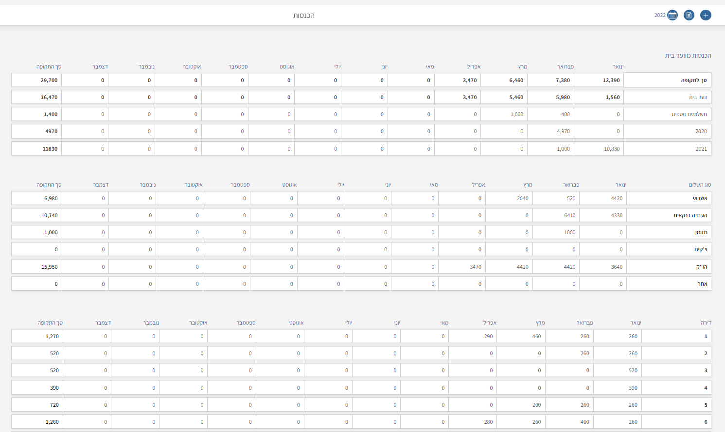This screenshot has height=432, width=725.
Task: Click the document report icon
Action: point(689,15)
